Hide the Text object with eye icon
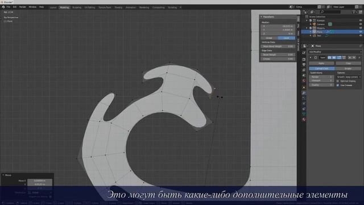This screenshot has width=364, height=205. point(361,35)
